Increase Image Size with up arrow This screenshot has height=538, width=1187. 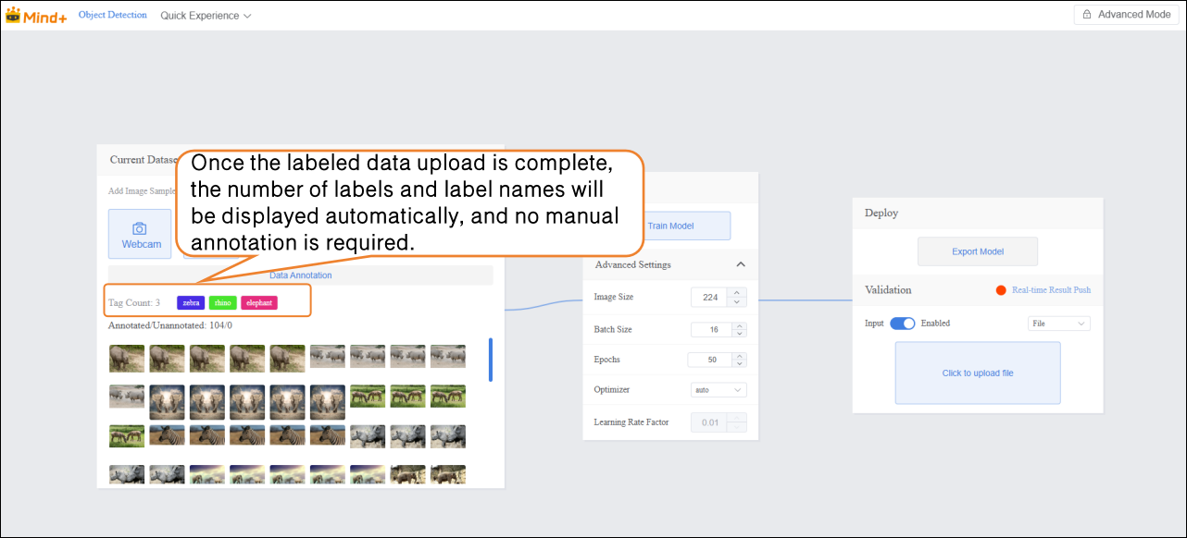pos(737,292)
